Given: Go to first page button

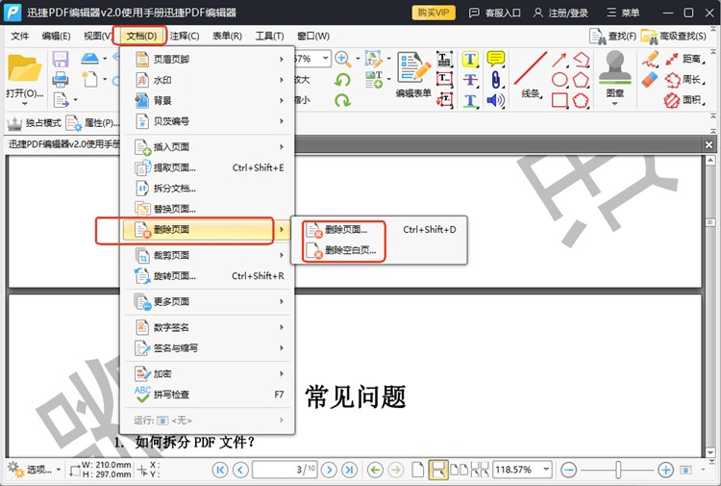Looking at the screenshot, I should point(220,470).
